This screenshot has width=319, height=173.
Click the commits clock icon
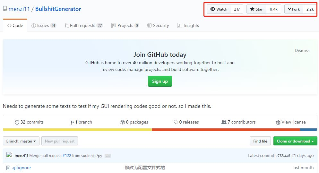(x=17, y=122)
